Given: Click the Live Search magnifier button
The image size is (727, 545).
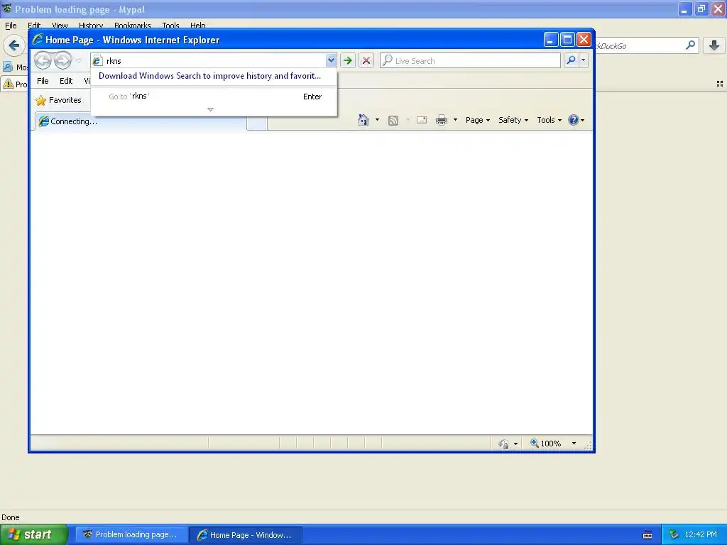Looking at the screenshot, I should tap(572, 60).
